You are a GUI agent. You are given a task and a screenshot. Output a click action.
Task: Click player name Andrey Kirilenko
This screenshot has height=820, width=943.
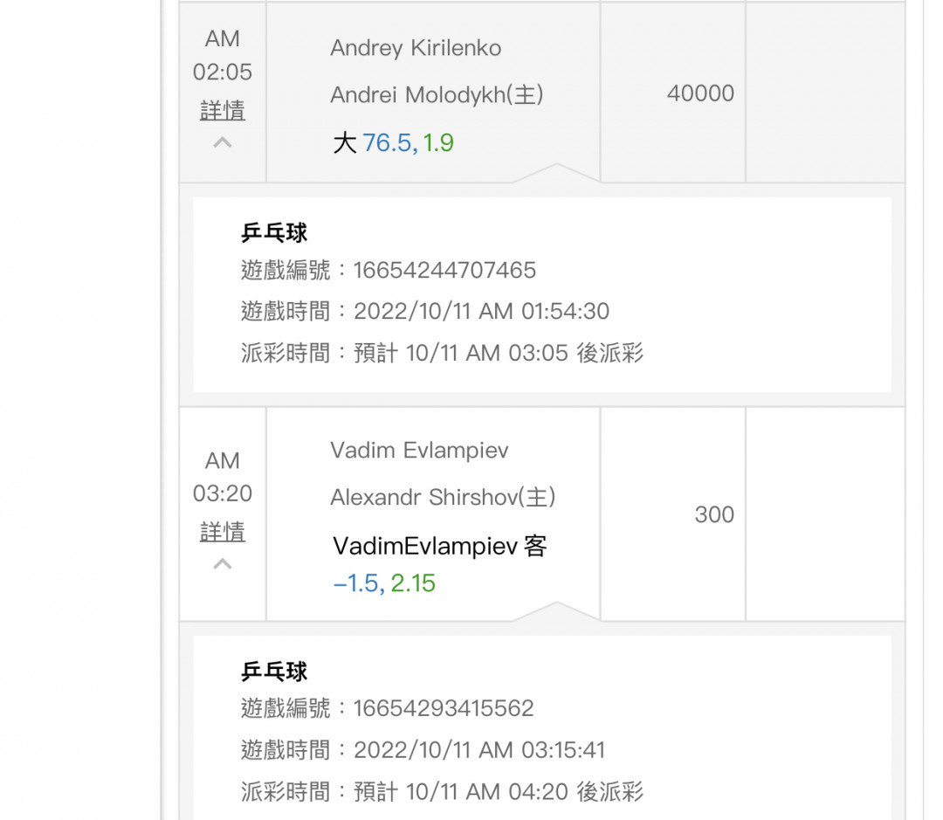[x=416, y=48]
